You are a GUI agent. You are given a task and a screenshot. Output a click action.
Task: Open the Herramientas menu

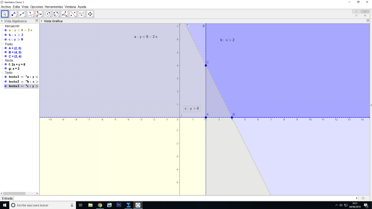(x=54, y=7)
